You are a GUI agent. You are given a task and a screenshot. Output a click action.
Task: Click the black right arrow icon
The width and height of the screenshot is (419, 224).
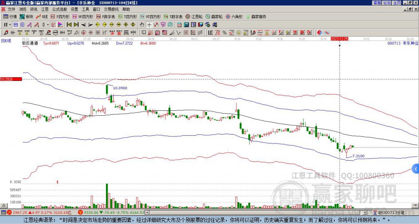click(90, 25)
